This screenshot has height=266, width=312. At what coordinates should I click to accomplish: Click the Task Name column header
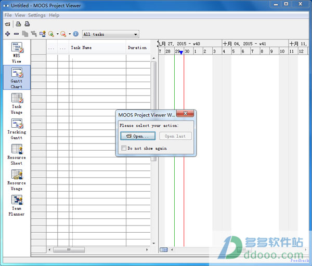98,48
